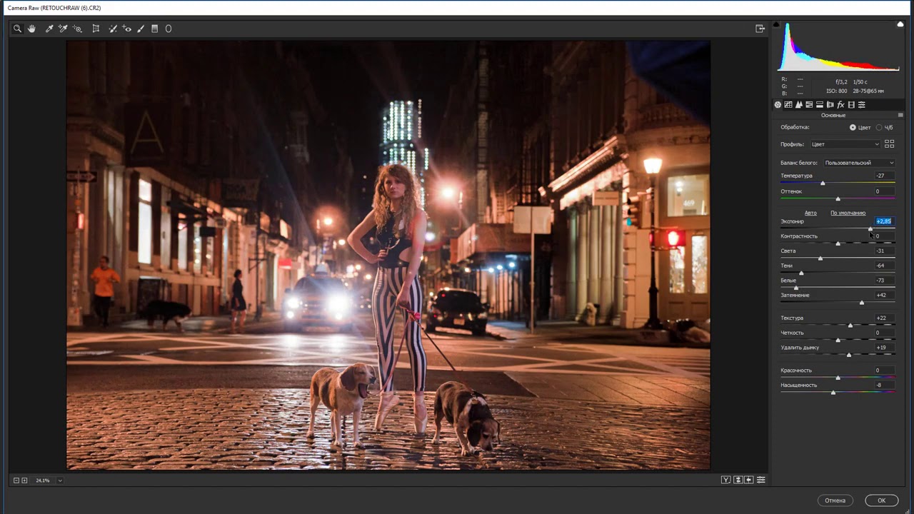Image resolution: width=914 pixels, height=514 pixels.
Task: Pick the White Balance eyedropper tool
Action: [49, 29]
